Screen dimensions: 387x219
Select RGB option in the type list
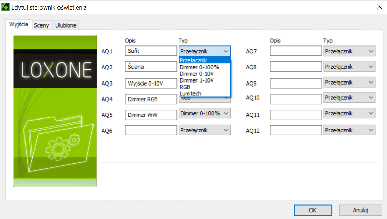(185, 87)
